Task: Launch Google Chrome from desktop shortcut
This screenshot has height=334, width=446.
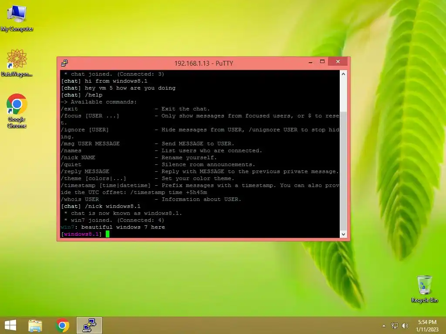Action: 17,111
